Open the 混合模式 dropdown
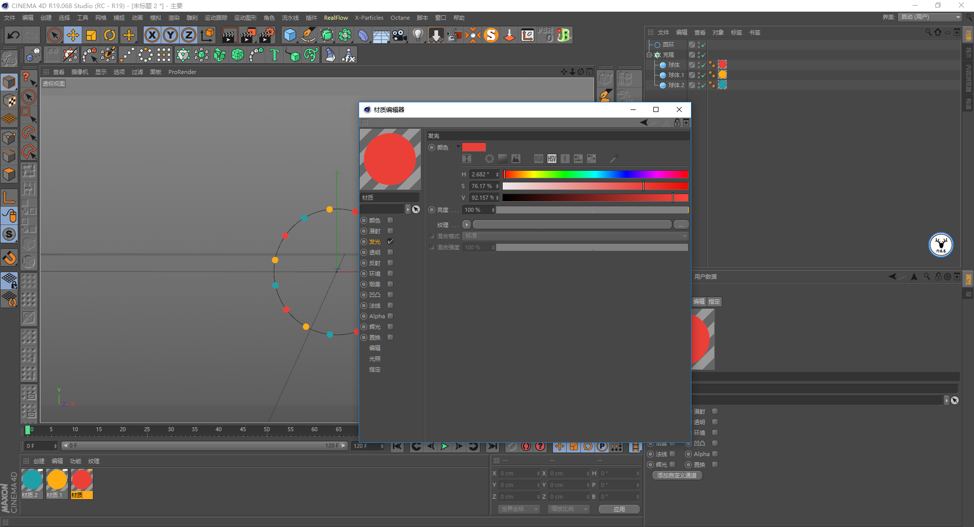The image size is (974, 527). click(575, 236)
